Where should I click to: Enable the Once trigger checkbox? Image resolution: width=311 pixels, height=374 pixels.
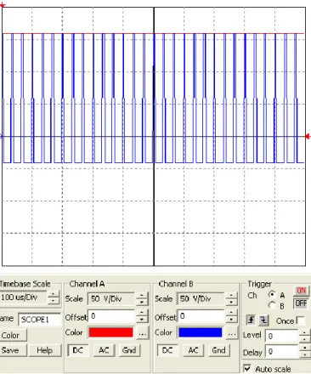(301, 320)
